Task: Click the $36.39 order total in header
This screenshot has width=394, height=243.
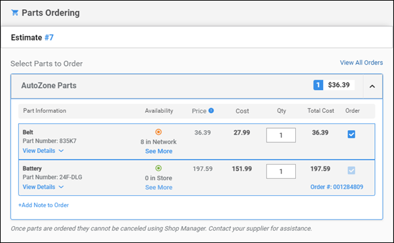Action: (339, 85)
